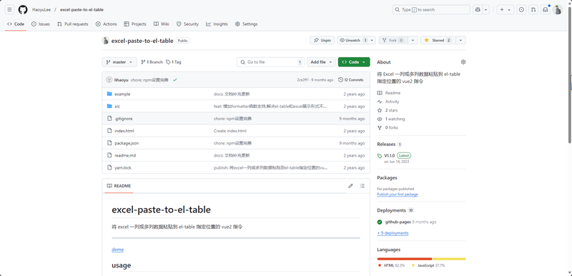Click the example folder icon
The width and height of the screenshot is (572, 276).
click(109, 94)
